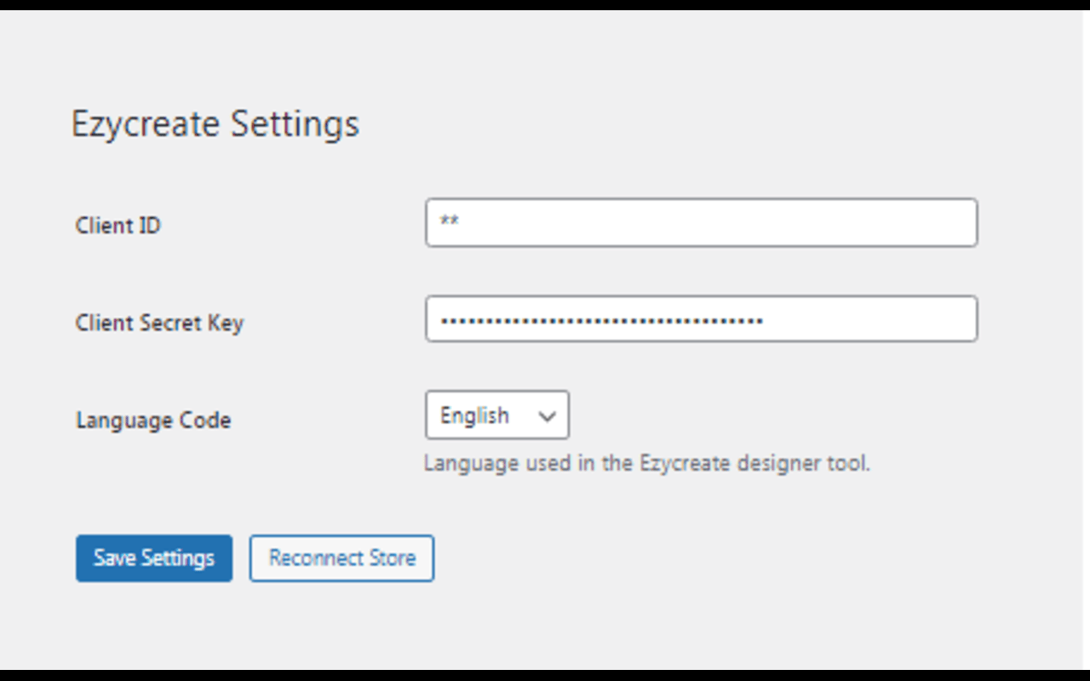1090x681 pixels.
Task: Place cursor after asterisks in Client ID
Action: click(461, 223)
